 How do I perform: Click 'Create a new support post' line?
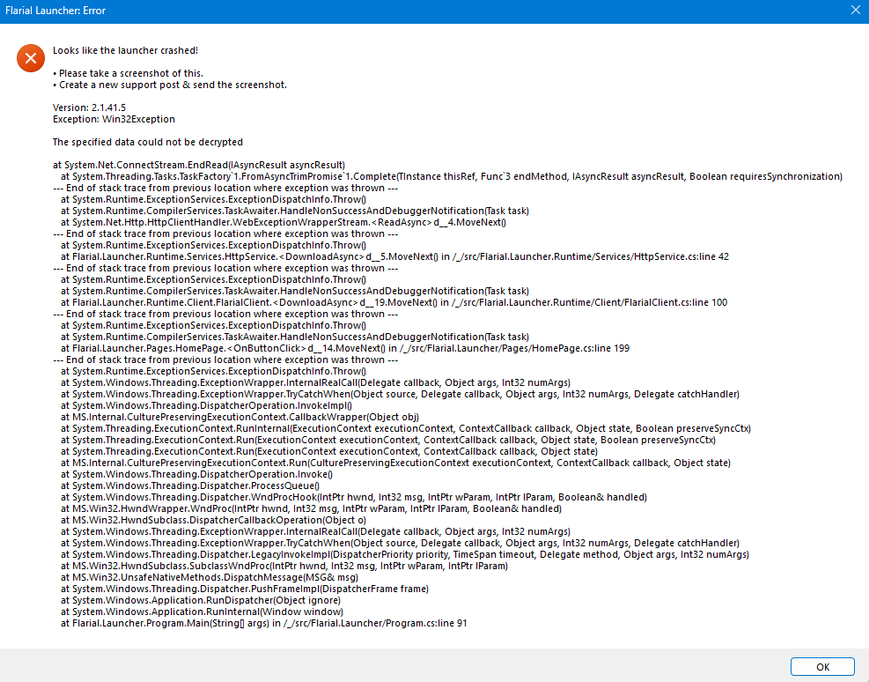[170, 85]
